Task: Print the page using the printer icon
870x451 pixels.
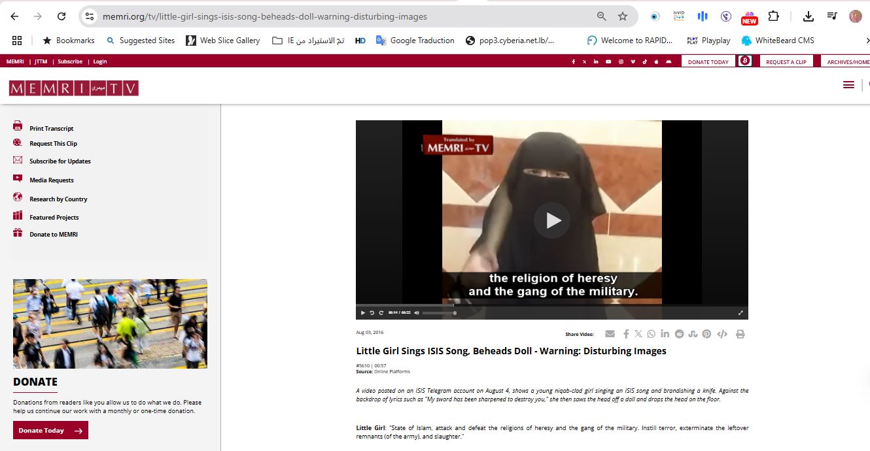Action: coord(740,333)
